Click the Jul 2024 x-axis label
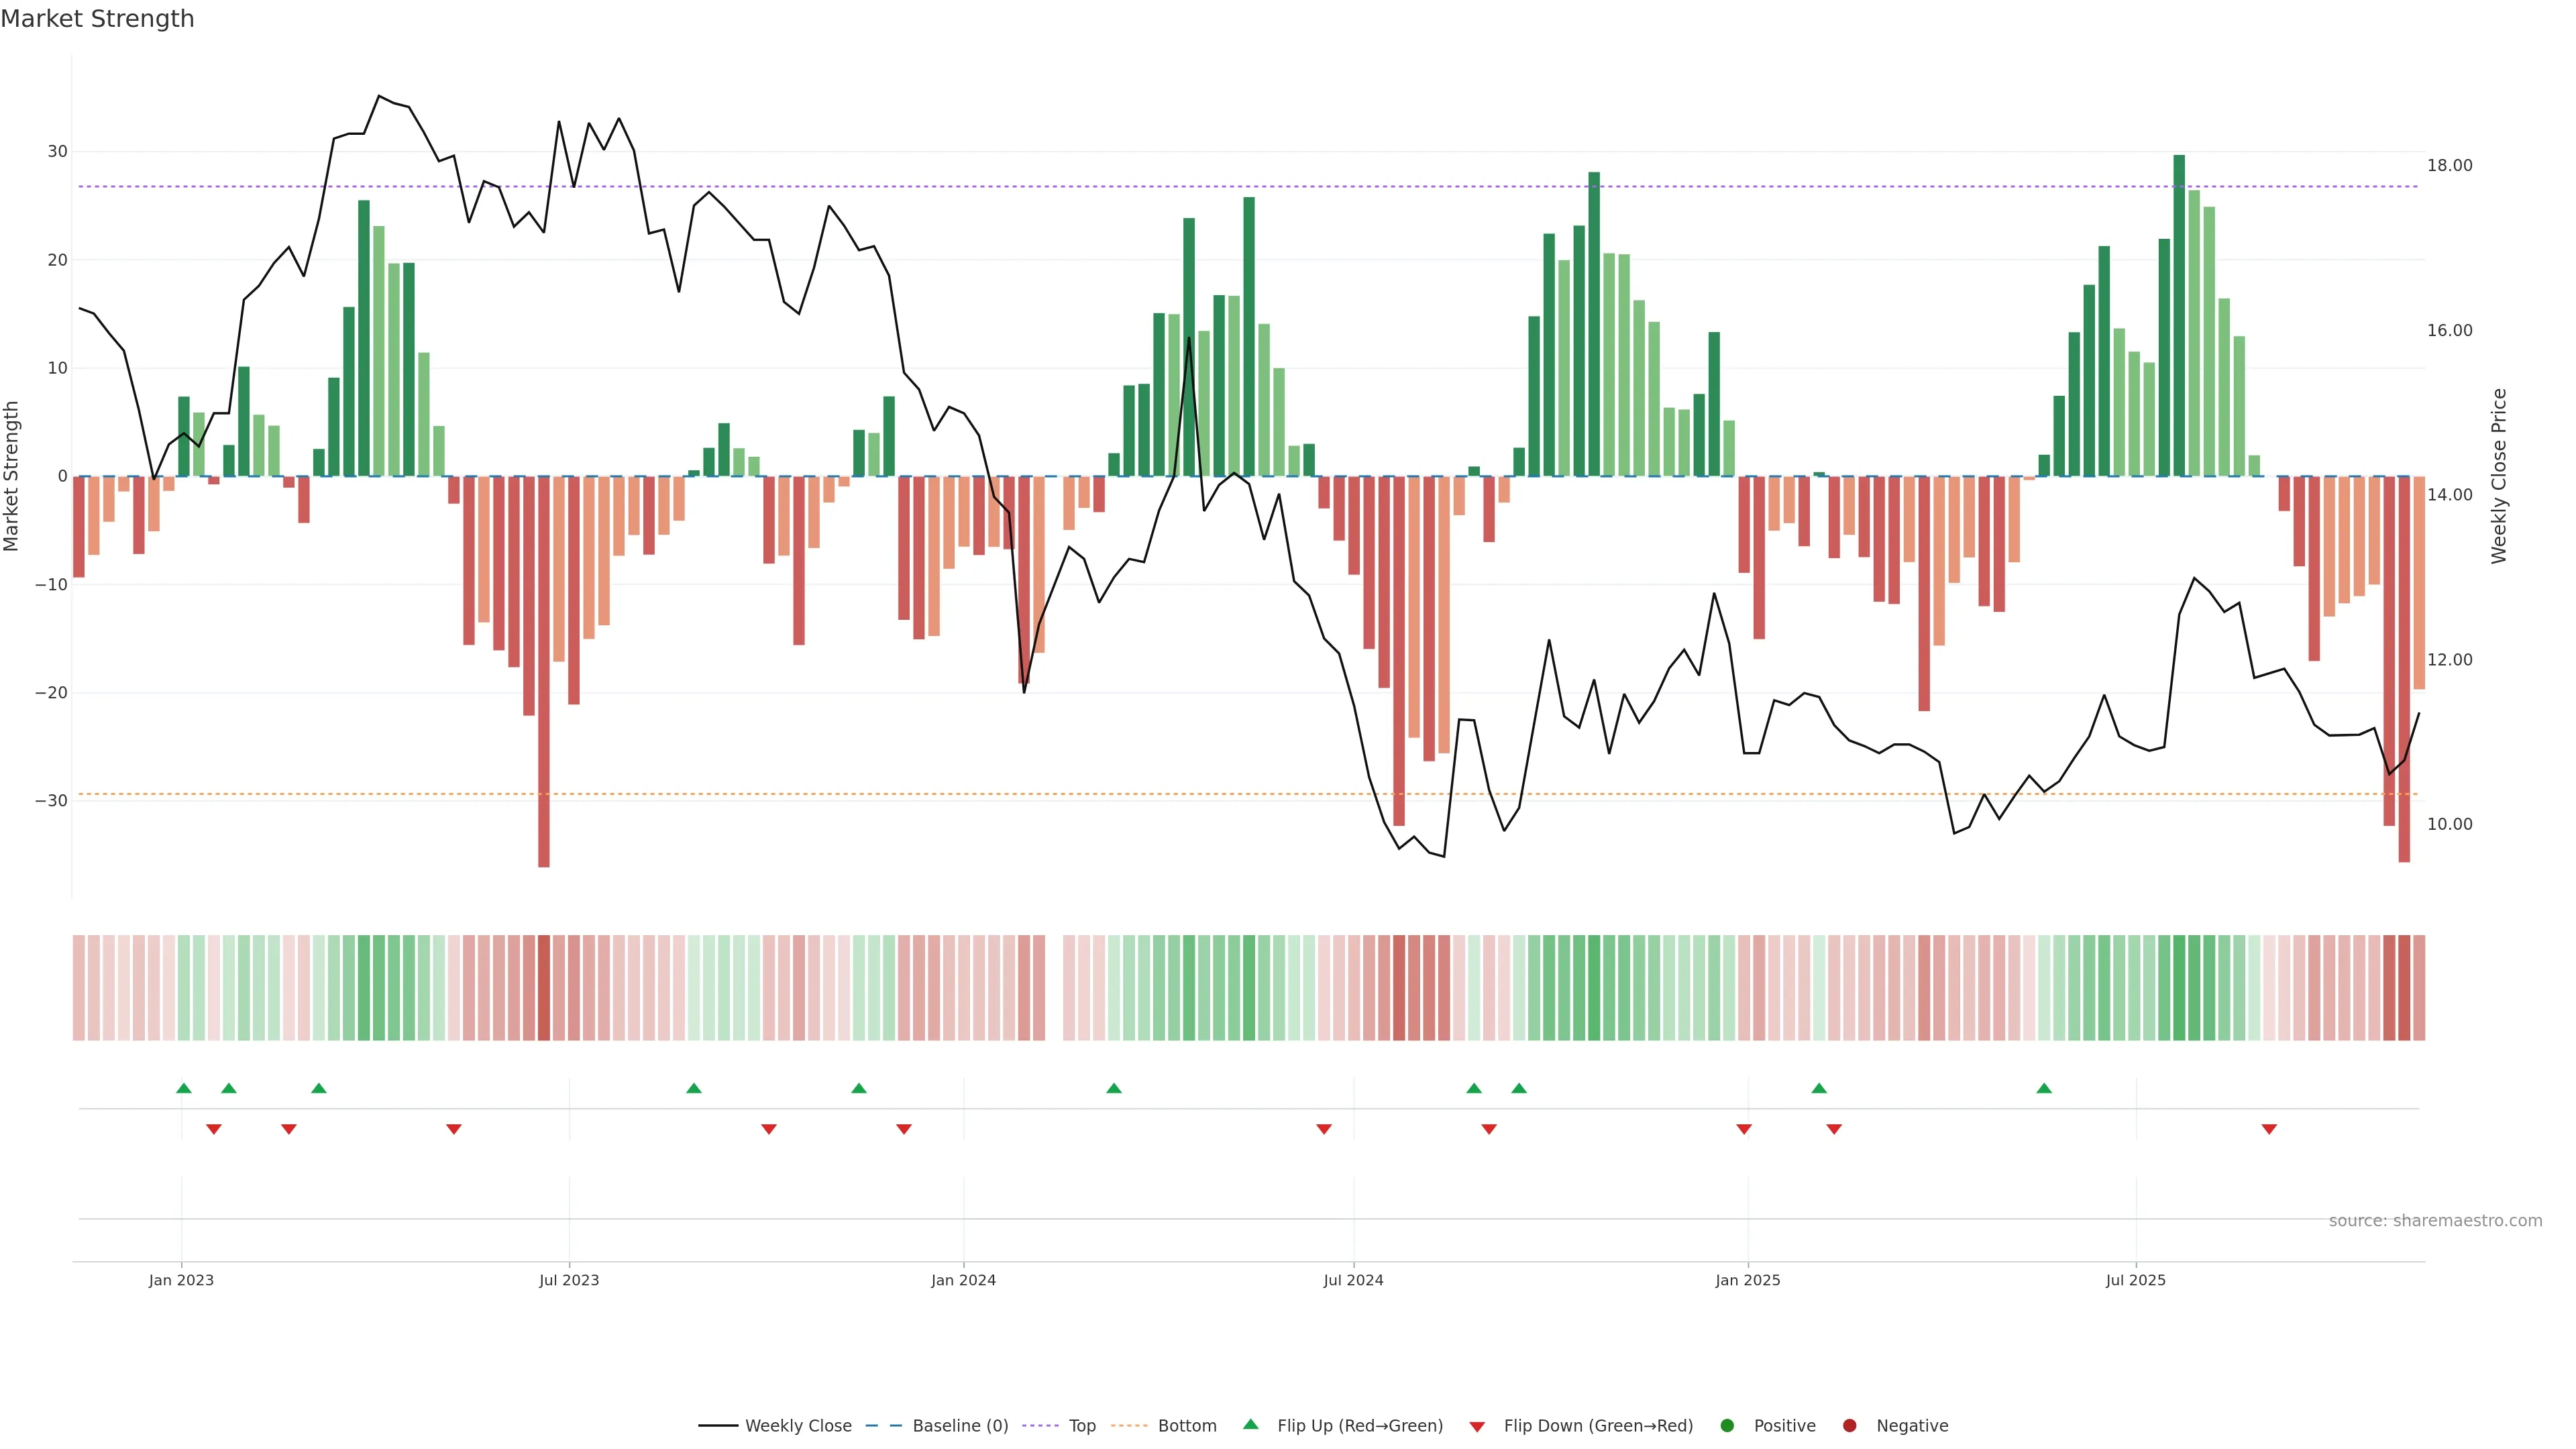 point(1353,1280)
